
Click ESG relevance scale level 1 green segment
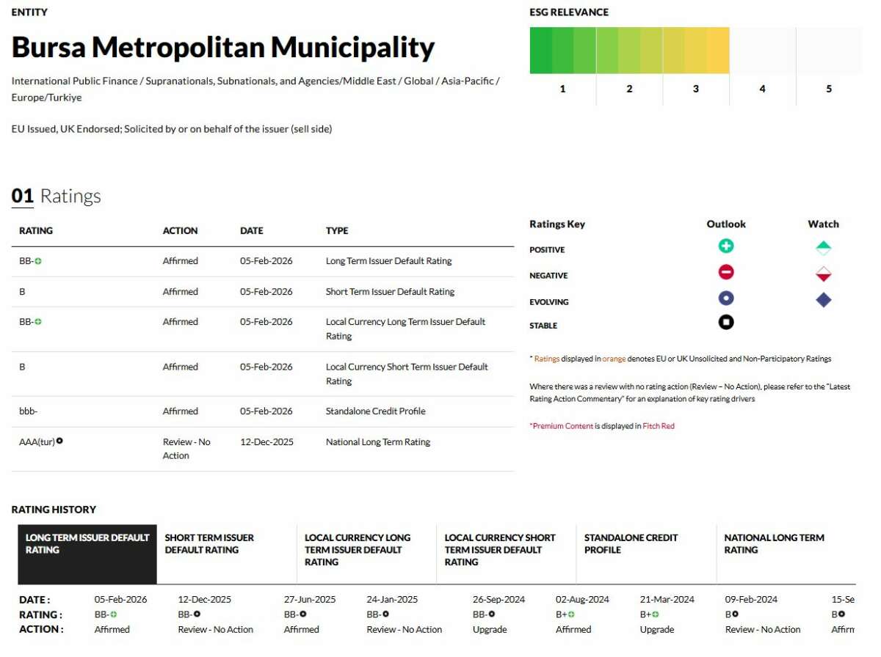(562, 51)
